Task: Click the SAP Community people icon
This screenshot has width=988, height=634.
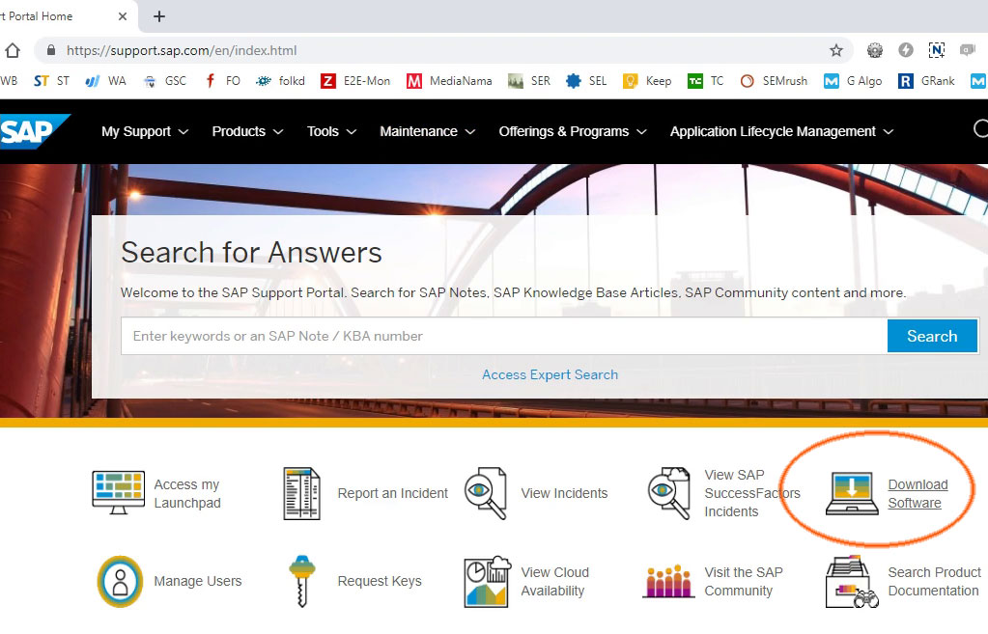Action: pos(668,581)
